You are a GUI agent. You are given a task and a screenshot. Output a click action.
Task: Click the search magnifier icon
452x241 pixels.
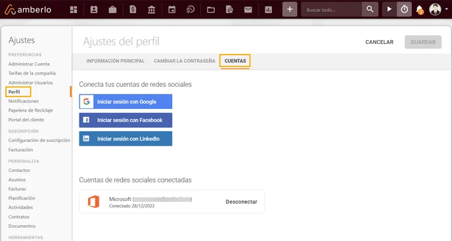[370, 9]
